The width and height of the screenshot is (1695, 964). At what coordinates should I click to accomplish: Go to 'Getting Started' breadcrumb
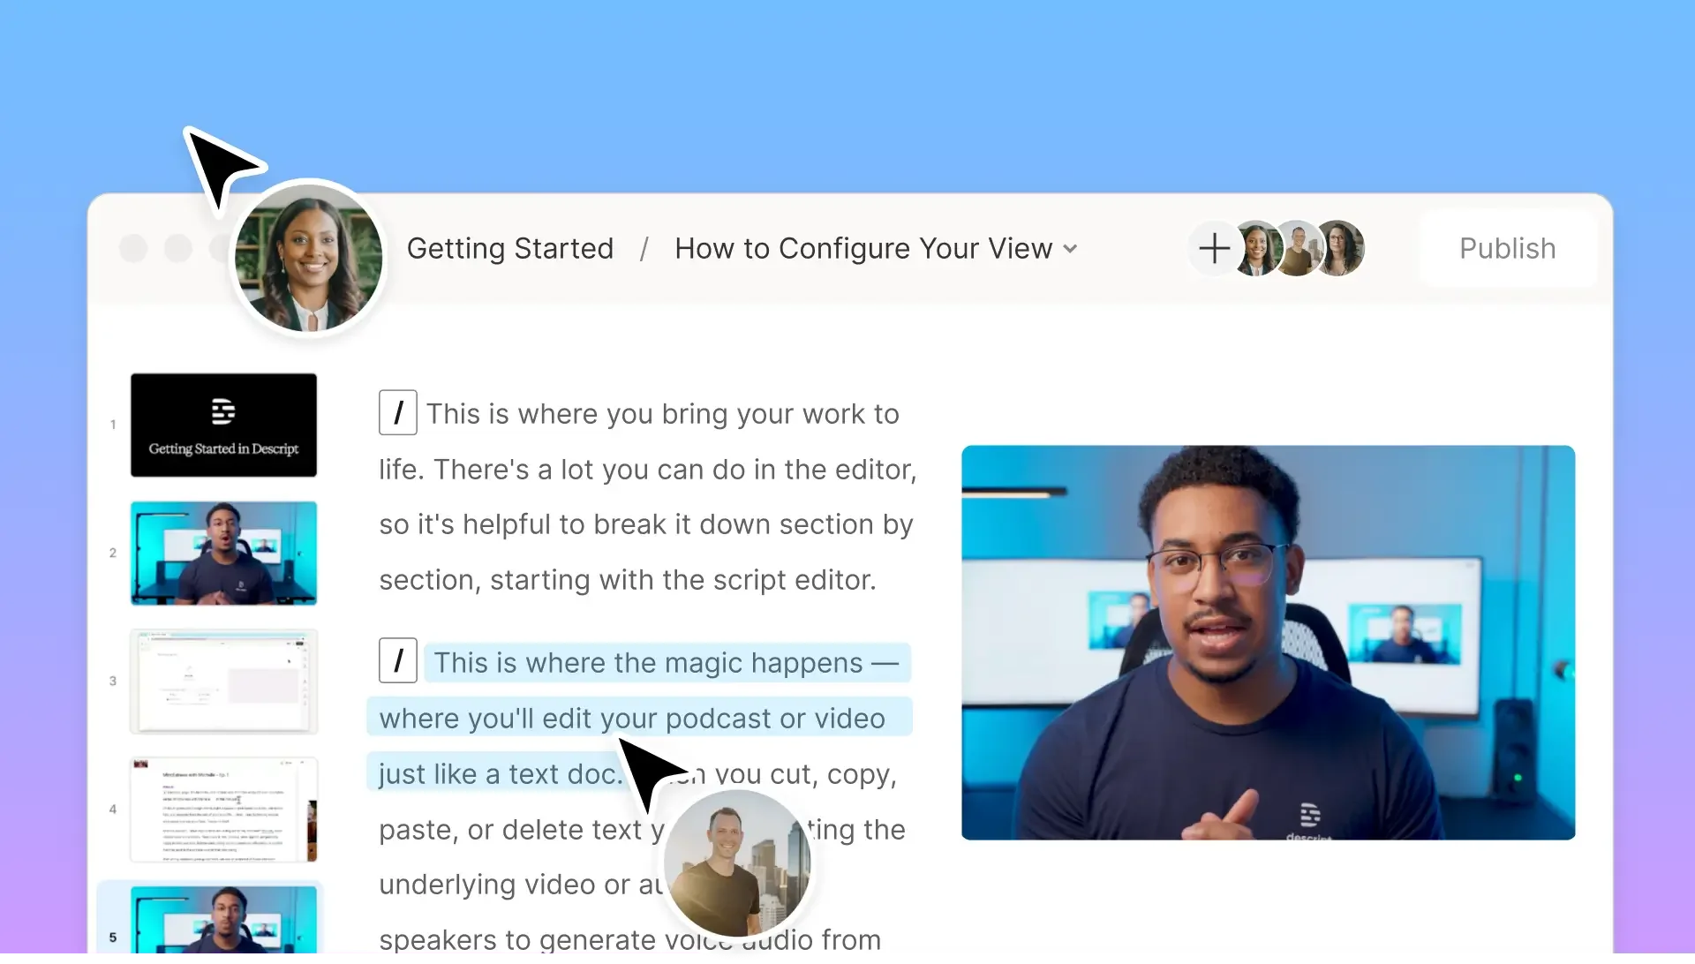point(509,249)
